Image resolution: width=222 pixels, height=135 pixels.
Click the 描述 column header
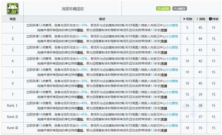tap(102, 19)
